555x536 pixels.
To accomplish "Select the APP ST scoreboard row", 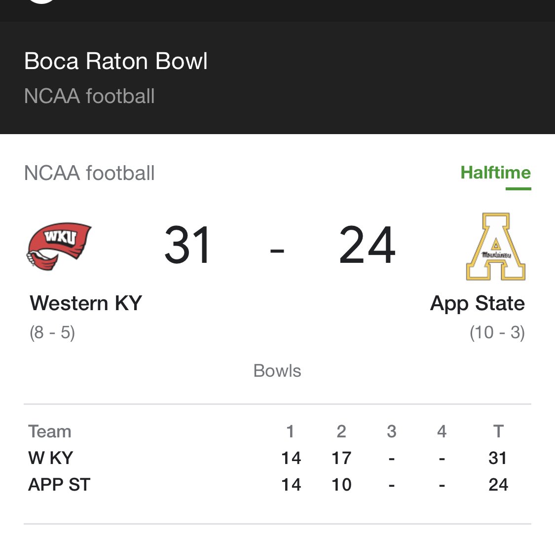I will point(277,484).
